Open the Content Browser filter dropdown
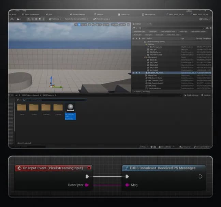221x207 pixels. click(19, 100)
